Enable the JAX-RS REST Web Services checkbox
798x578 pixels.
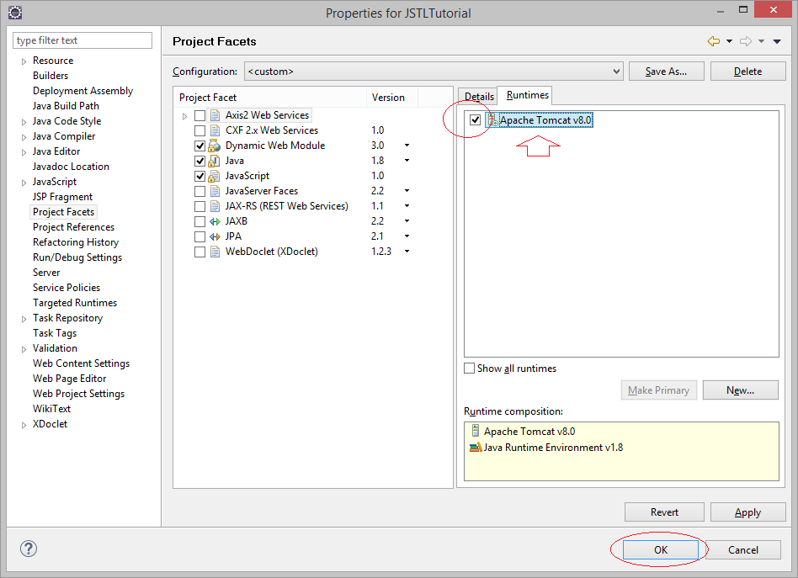(200, 207)
